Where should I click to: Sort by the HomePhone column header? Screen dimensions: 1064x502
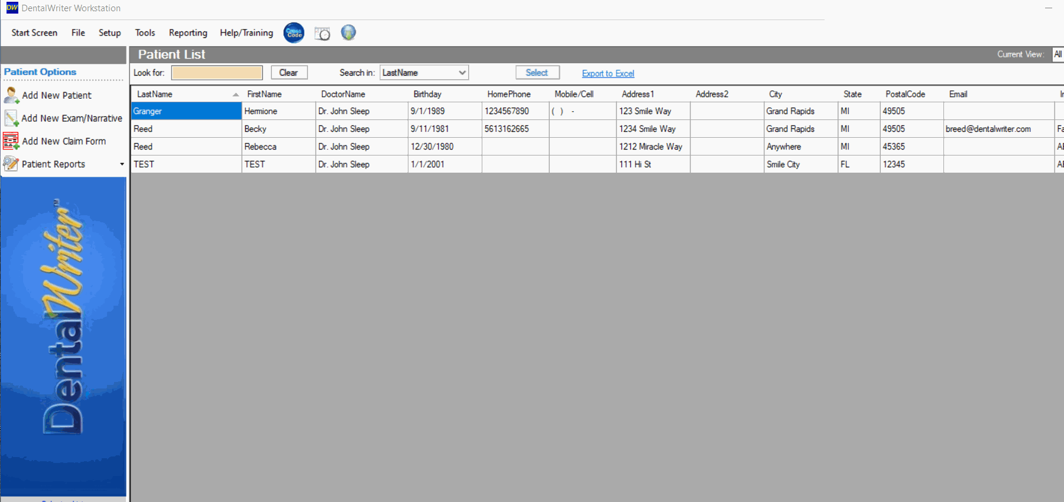click(515, 94)
